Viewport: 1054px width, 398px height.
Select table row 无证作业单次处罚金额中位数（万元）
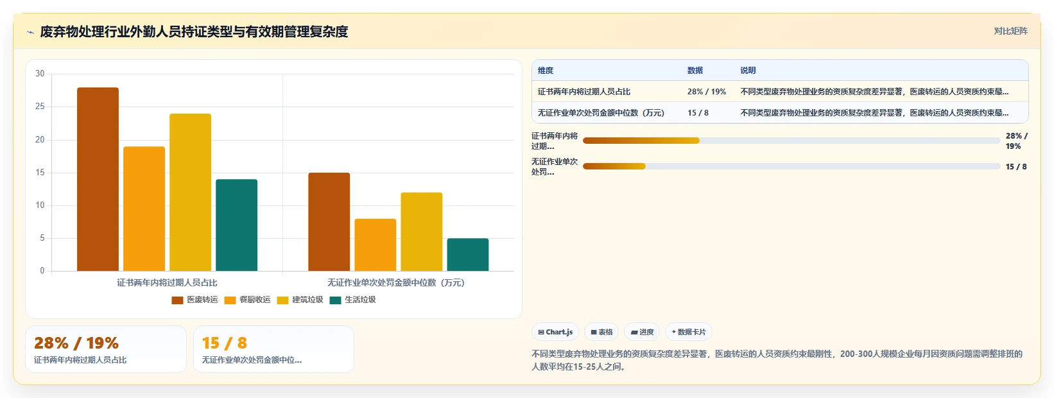tap(780, 113)
